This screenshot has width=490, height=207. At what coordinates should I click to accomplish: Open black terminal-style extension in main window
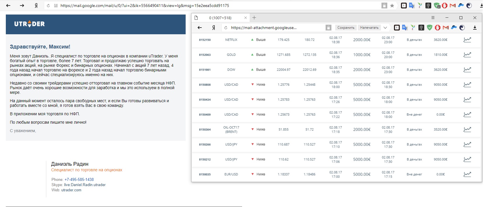pos(404,6)
